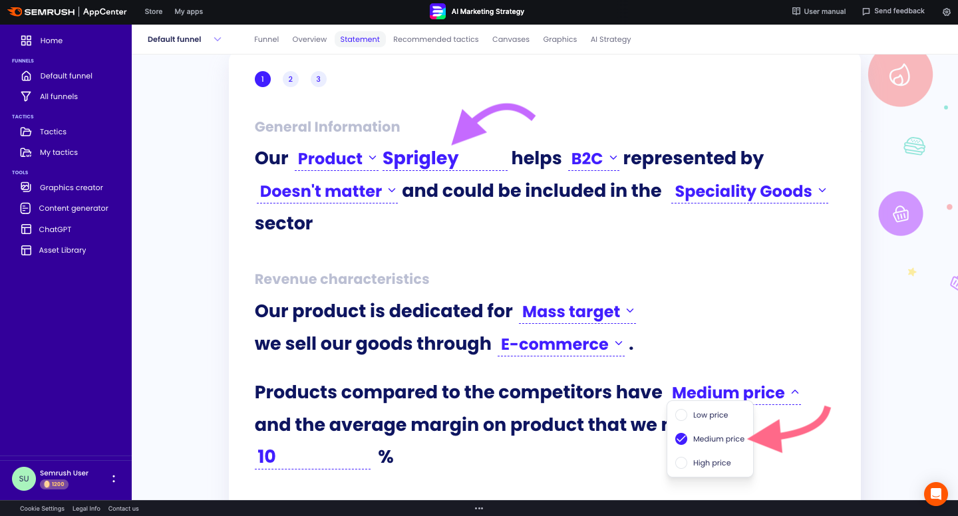Open the Asset Library icon

tap(26, 250)
